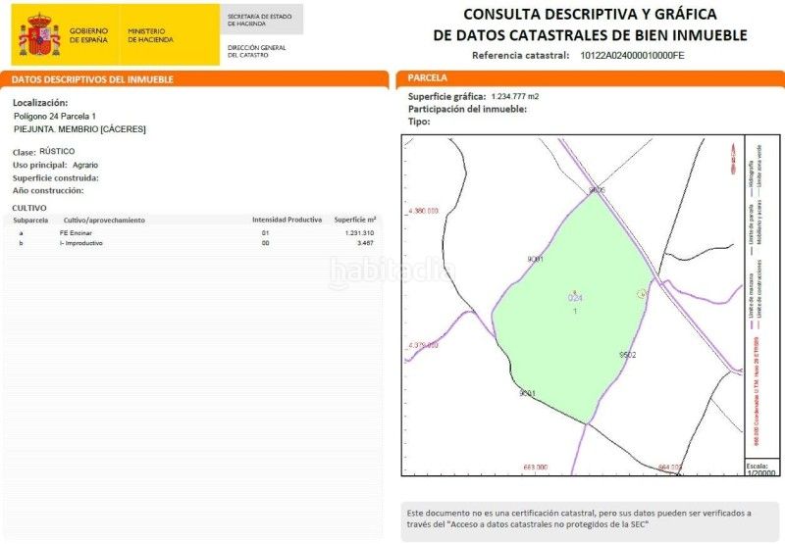Click intensity value '01' in row a
785x544 pixels.
(265, 233)
